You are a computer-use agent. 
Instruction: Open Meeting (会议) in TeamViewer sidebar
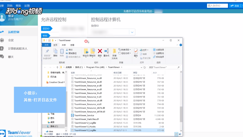(x=11, y=40)
